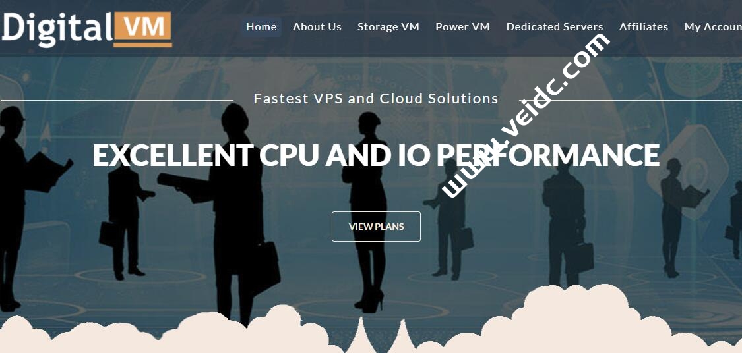Open the Home menu item

click(261, 27)
